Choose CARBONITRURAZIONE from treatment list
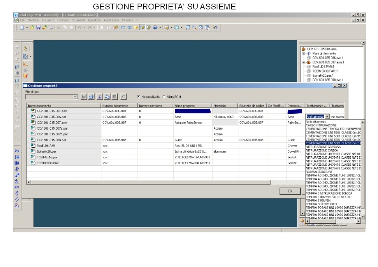 [321, 125]
